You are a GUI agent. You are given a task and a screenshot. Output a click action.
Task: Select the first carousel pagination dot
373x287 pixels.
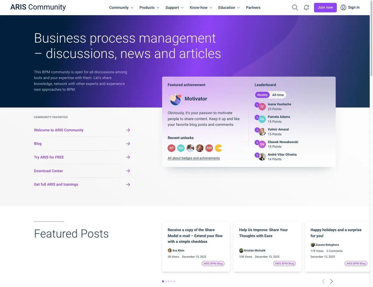click(163, 281)
